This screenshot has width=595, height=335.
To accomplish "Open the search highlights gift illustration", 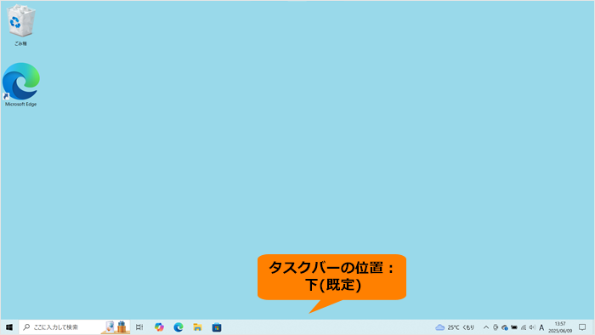I will (116, 327).
